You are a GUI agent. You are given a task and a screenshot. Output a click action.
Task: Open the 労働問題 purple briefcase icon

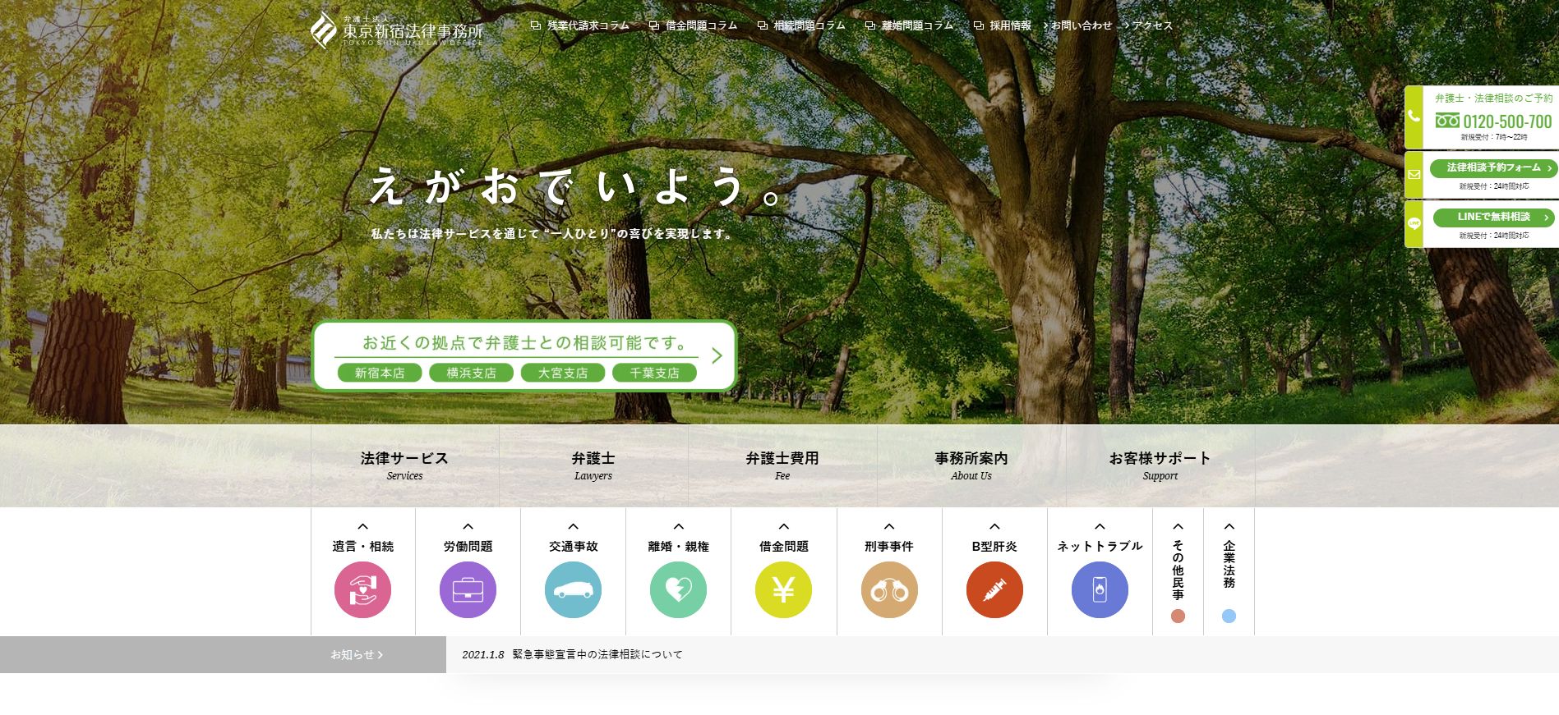[x=468, y=589]
